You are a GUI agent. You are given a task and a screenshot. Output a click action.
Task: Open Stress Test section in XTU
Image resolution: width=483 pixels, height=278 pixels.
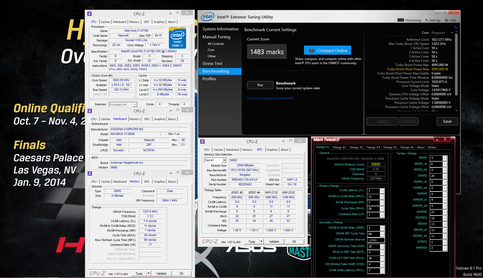(212, 64)
